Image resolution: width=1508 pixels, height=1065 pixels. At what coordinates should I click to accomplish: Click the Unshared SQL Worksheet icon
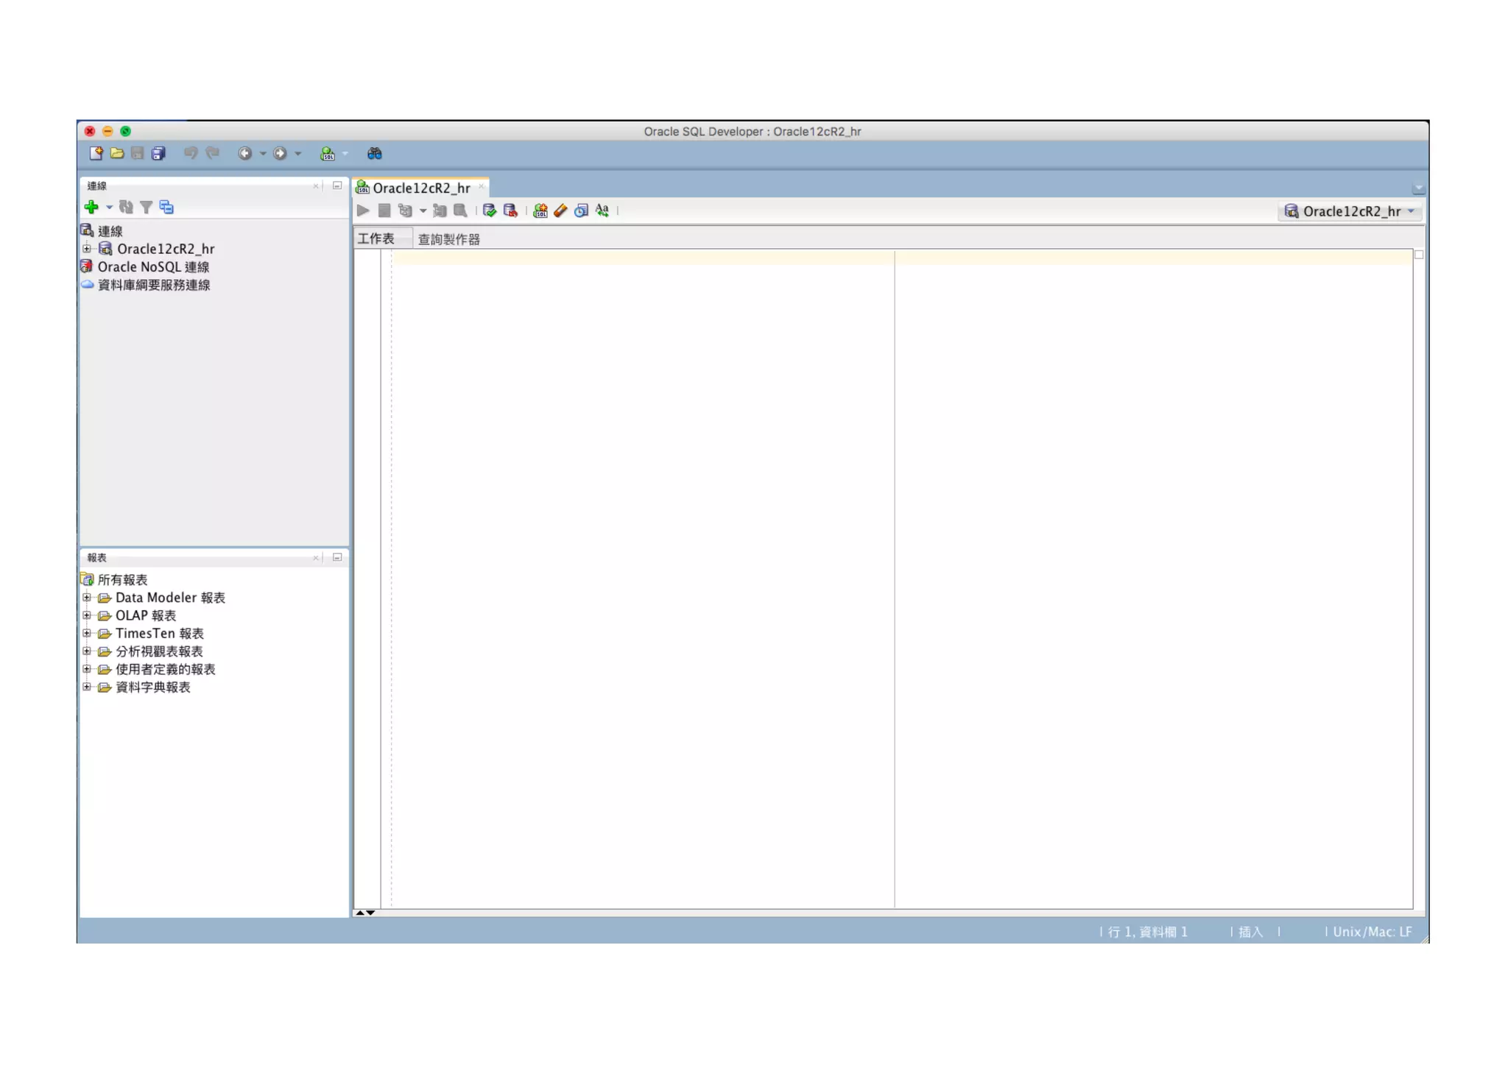[x=540, y=211]
